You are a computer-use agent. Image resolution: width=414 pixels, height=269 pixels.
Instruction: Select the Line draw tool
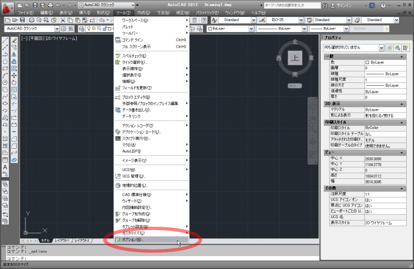5,40
